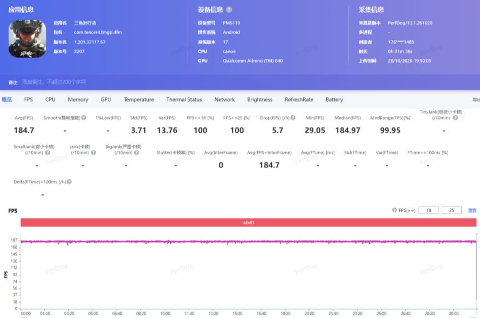Click the Avg(FPS) value 184.7
This screenshot has height=318, width=480.
point(24,130)
